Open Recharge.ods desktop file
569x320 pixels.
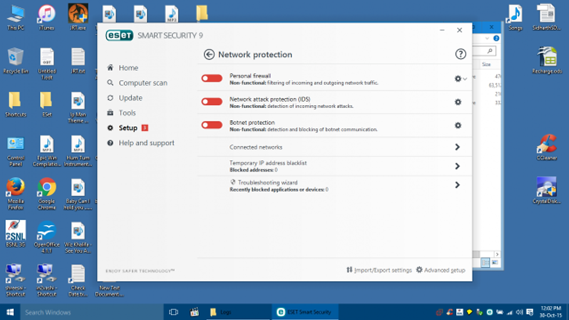pos(547,60)
